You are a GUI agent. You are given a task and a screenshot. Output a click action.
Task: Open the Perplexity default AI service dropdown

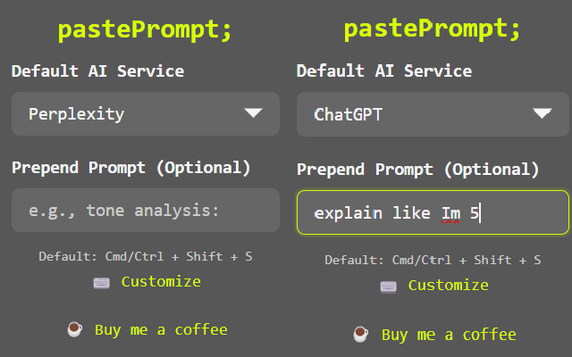tap(146, 113)
